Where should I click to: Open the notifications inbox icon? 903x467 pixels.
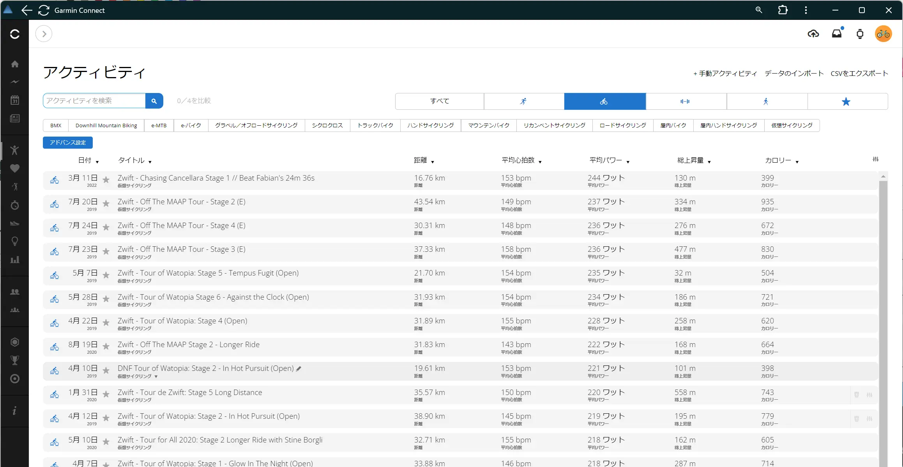tap(837, 34)
